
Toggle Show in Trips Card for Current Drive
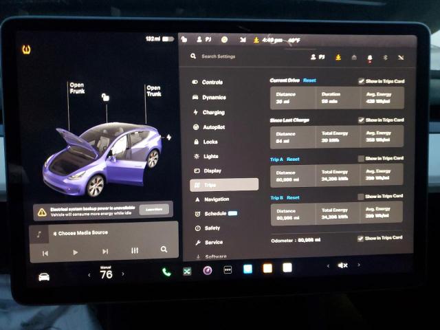pyautogui.click(x=362, y=81)
